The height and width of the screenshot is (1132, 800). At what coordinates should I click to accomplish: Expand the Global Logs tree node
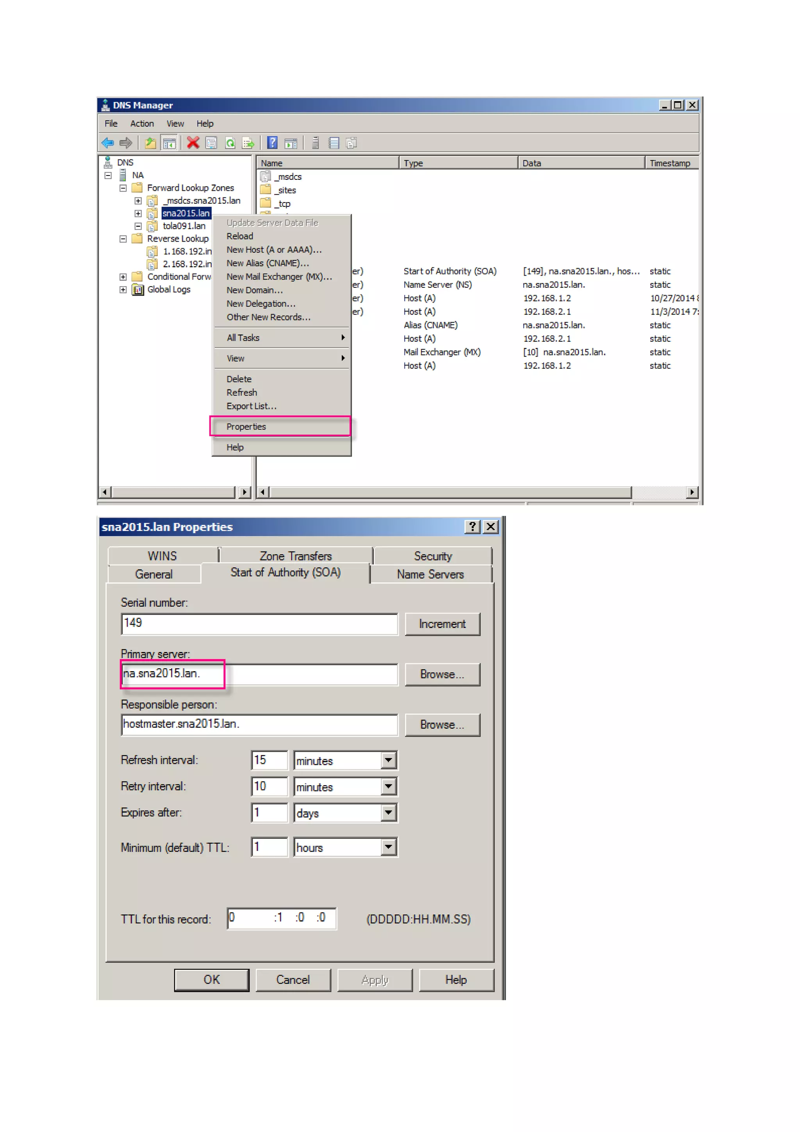[x=123, y=289]
